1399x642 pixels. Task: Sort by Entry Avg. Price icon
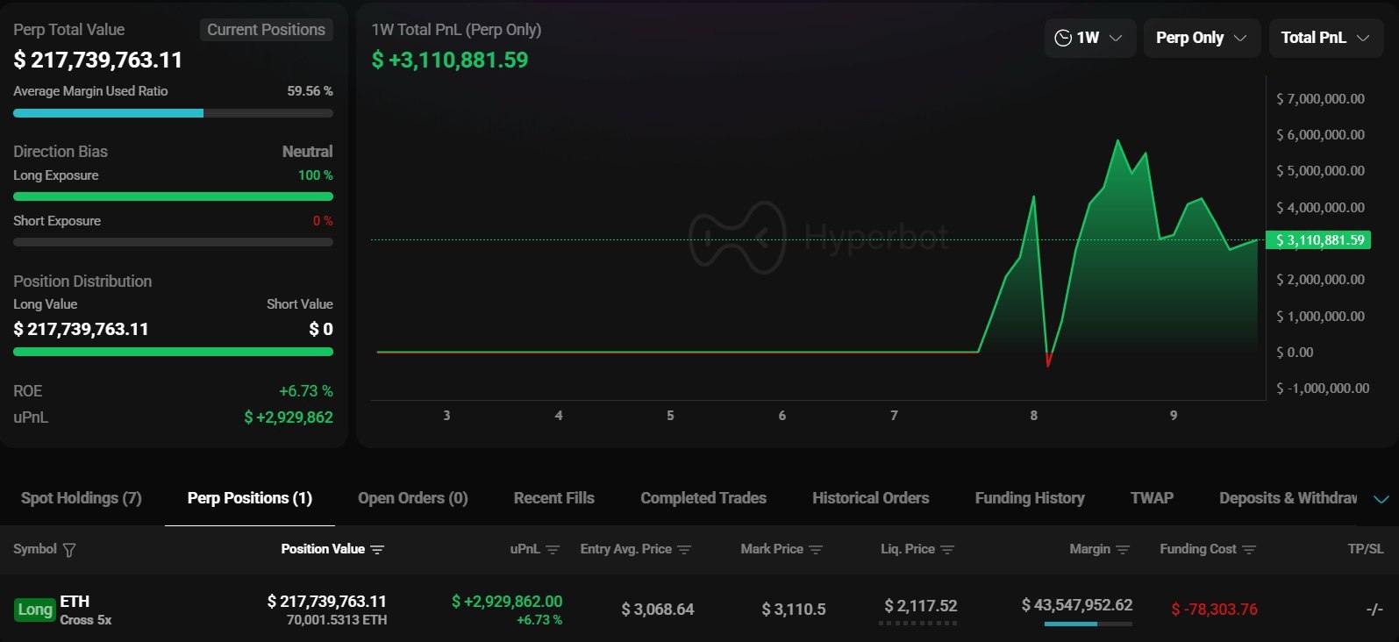(x=684, y=550)
